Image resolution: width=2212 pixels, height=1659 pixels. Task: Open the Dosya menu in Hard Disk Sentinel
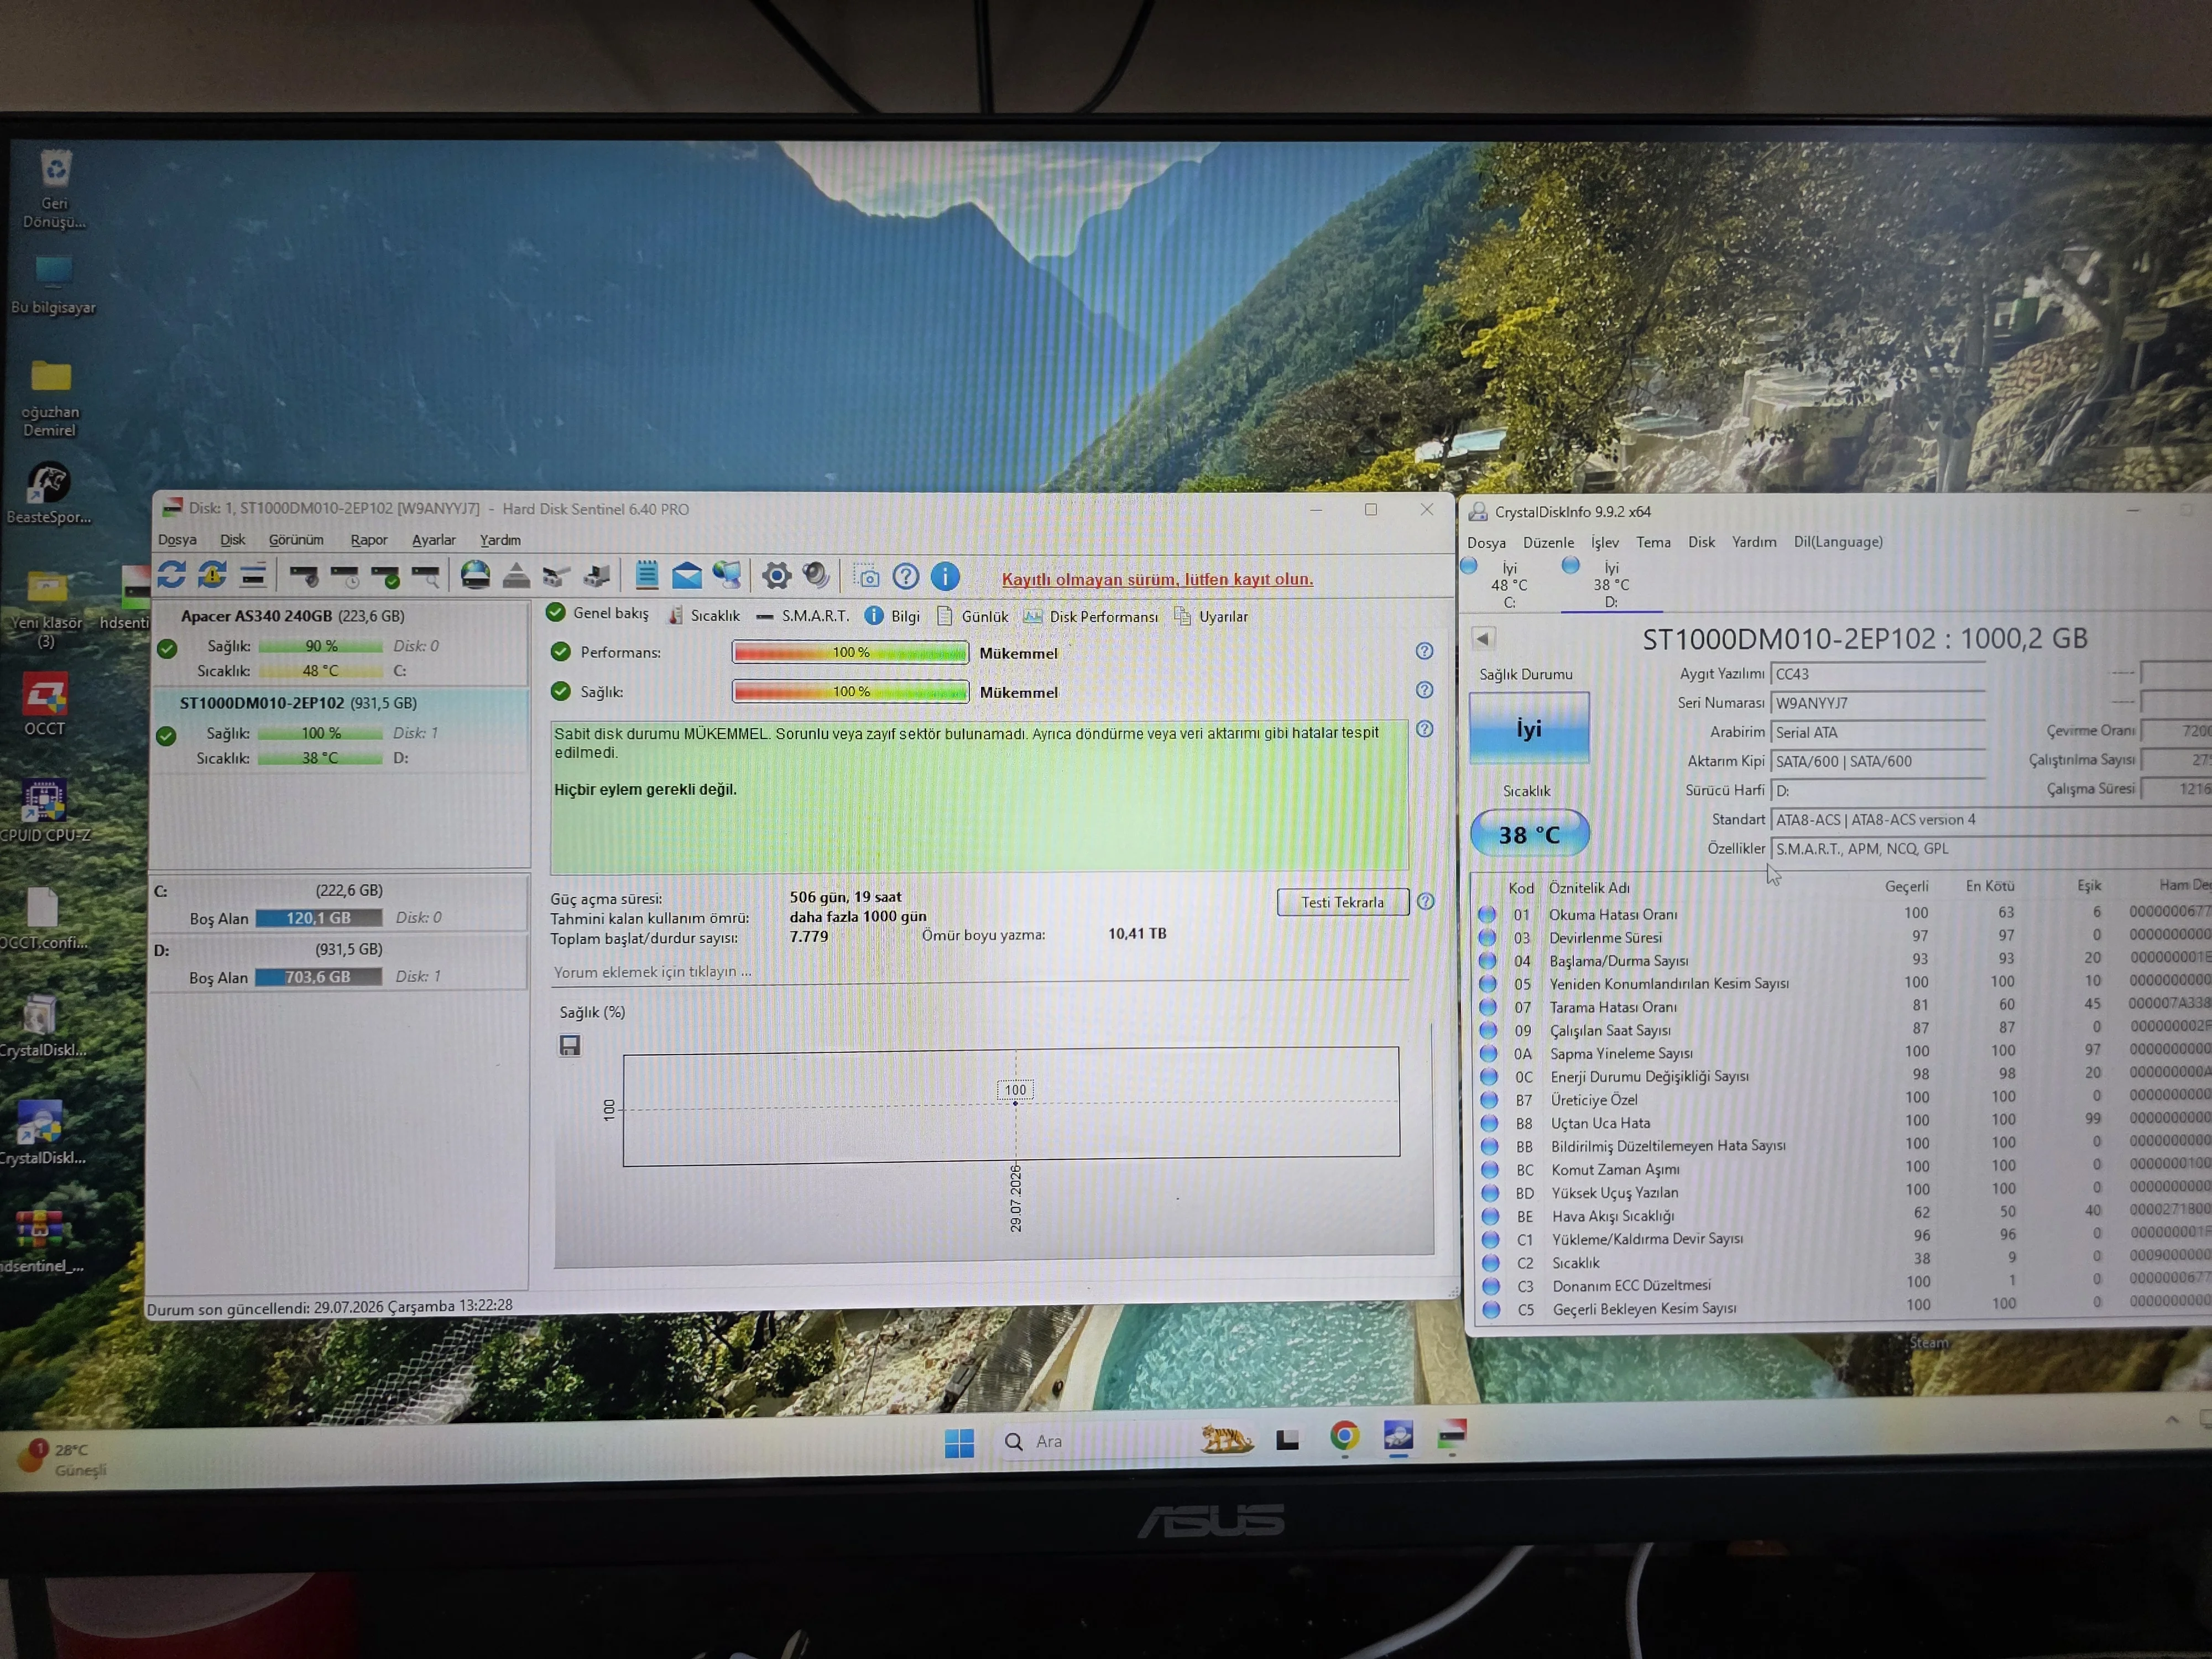click(x=177, y=540)
